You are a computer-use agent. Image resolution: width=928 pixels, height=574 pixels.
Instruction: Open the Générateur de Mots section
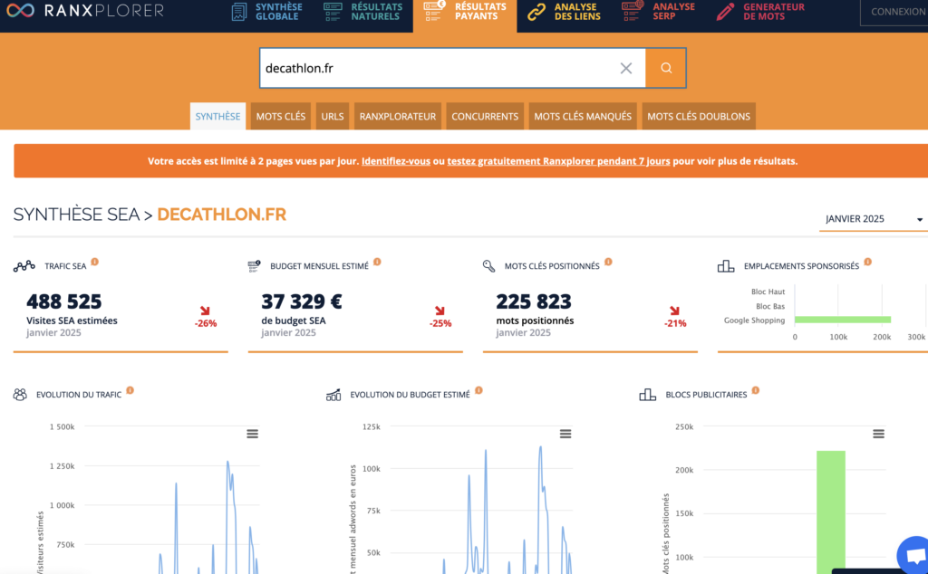tap(760, 12)
